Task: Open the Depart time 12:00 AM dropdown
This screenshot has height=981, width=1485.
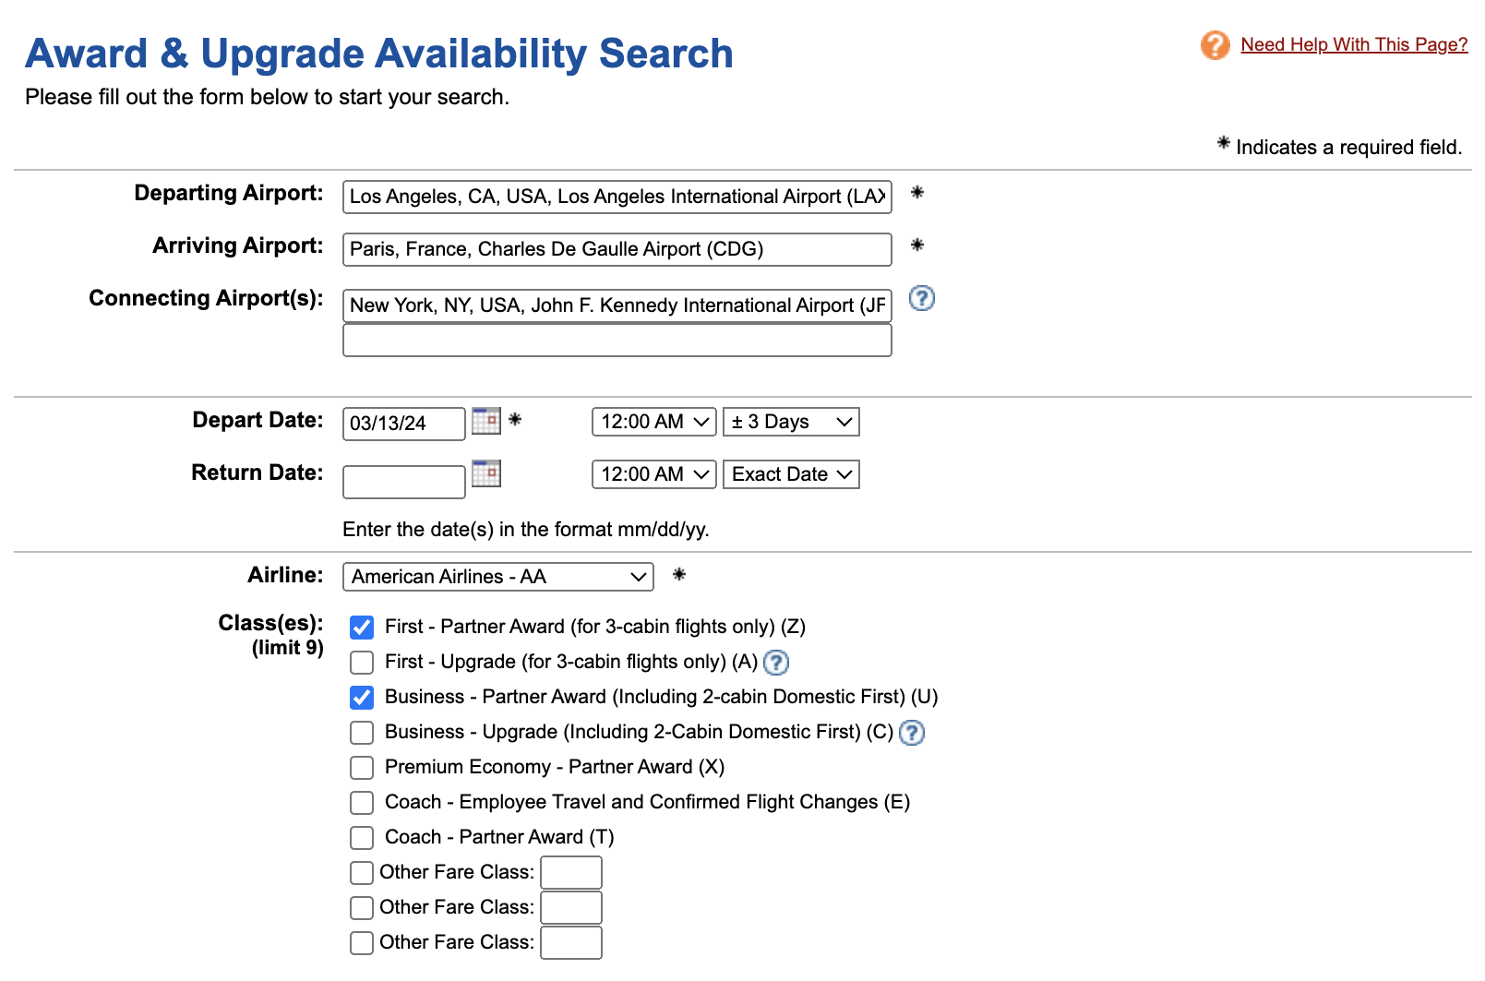Action: coord(654,422)
